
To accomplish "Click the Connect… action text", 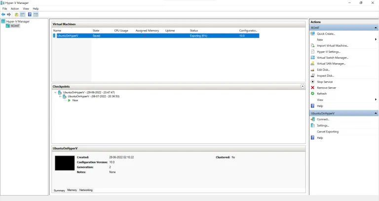I will 323,119.
